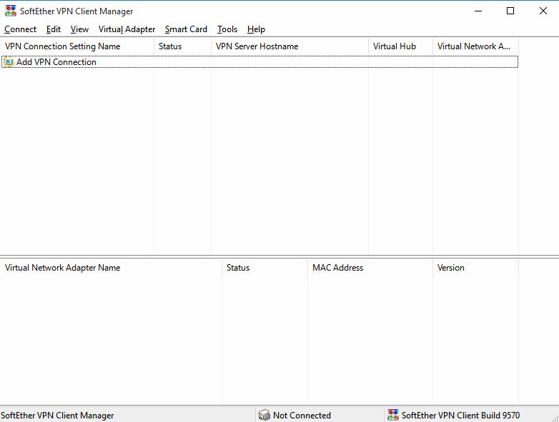Viewport: 559px width, 422px height.
Task: Minimize the SoftEther VPN Client Manager window
Action: point(478,11)
